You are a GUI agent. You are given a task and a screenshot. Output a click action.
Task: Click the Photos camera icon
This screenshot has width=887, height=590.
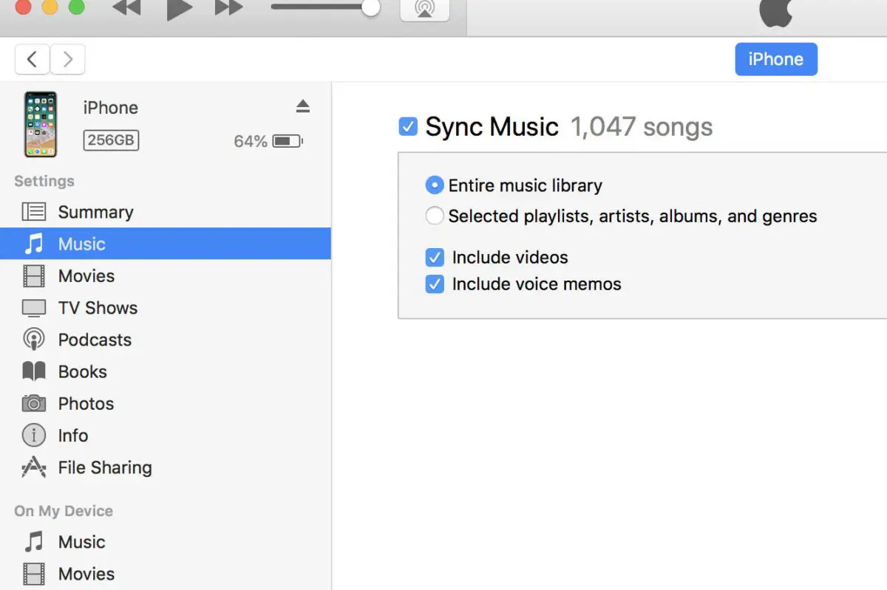(x=33, y=403)
